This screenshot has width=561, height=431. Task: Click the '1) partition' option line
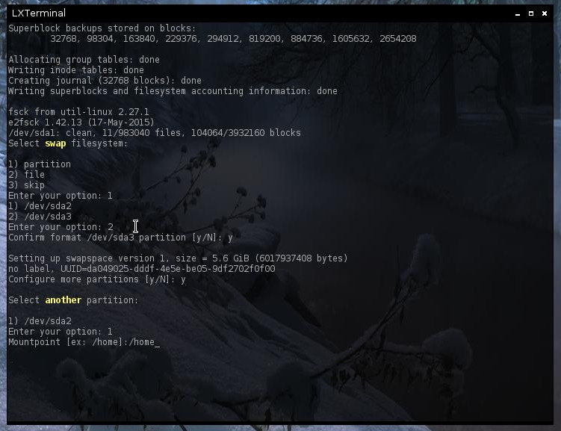pyautogui.click(x=40, y=164)
